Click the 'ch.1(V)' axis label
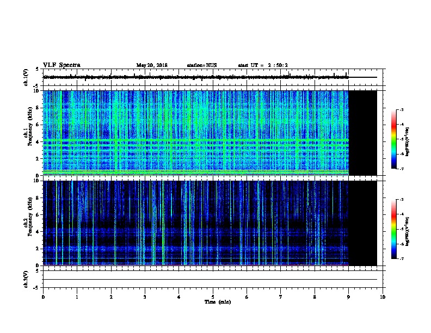The image size is (431, 333). pos(26,77)
